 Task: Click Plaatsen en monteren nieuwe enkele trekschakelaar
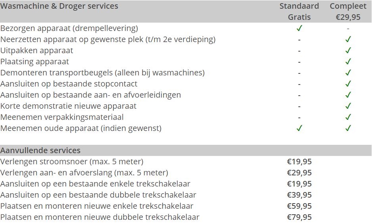tap(97, 206)
